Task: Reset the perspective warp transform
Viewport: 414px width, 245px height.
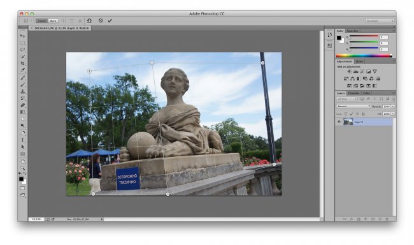Action: click(89, 20)
